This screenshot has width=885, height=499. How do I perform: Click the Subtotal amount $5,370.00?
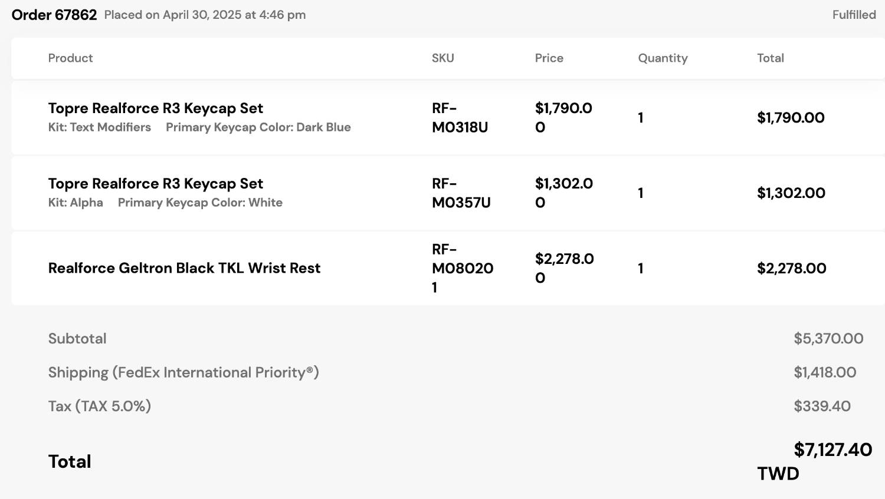[828, 339]
